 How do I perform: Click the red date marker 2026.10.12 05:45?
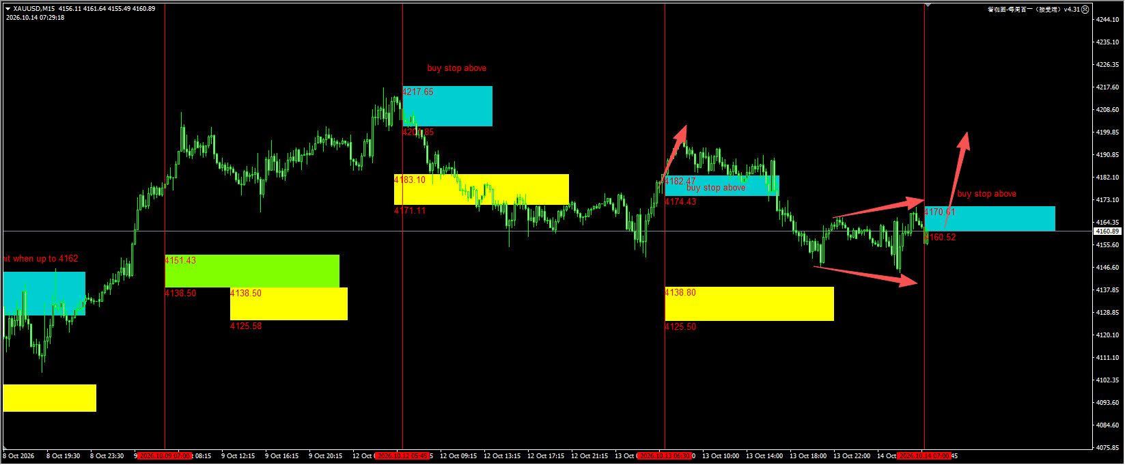402,455
